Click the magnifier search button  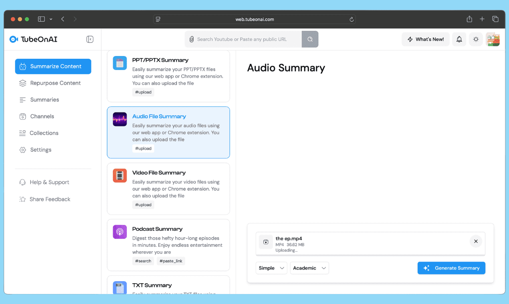click(x=310, y=39)
